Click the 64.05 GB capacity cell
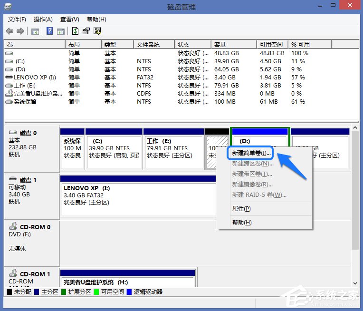Image resolution: width=363 pixels, height=311 pixels. [227, 69]
